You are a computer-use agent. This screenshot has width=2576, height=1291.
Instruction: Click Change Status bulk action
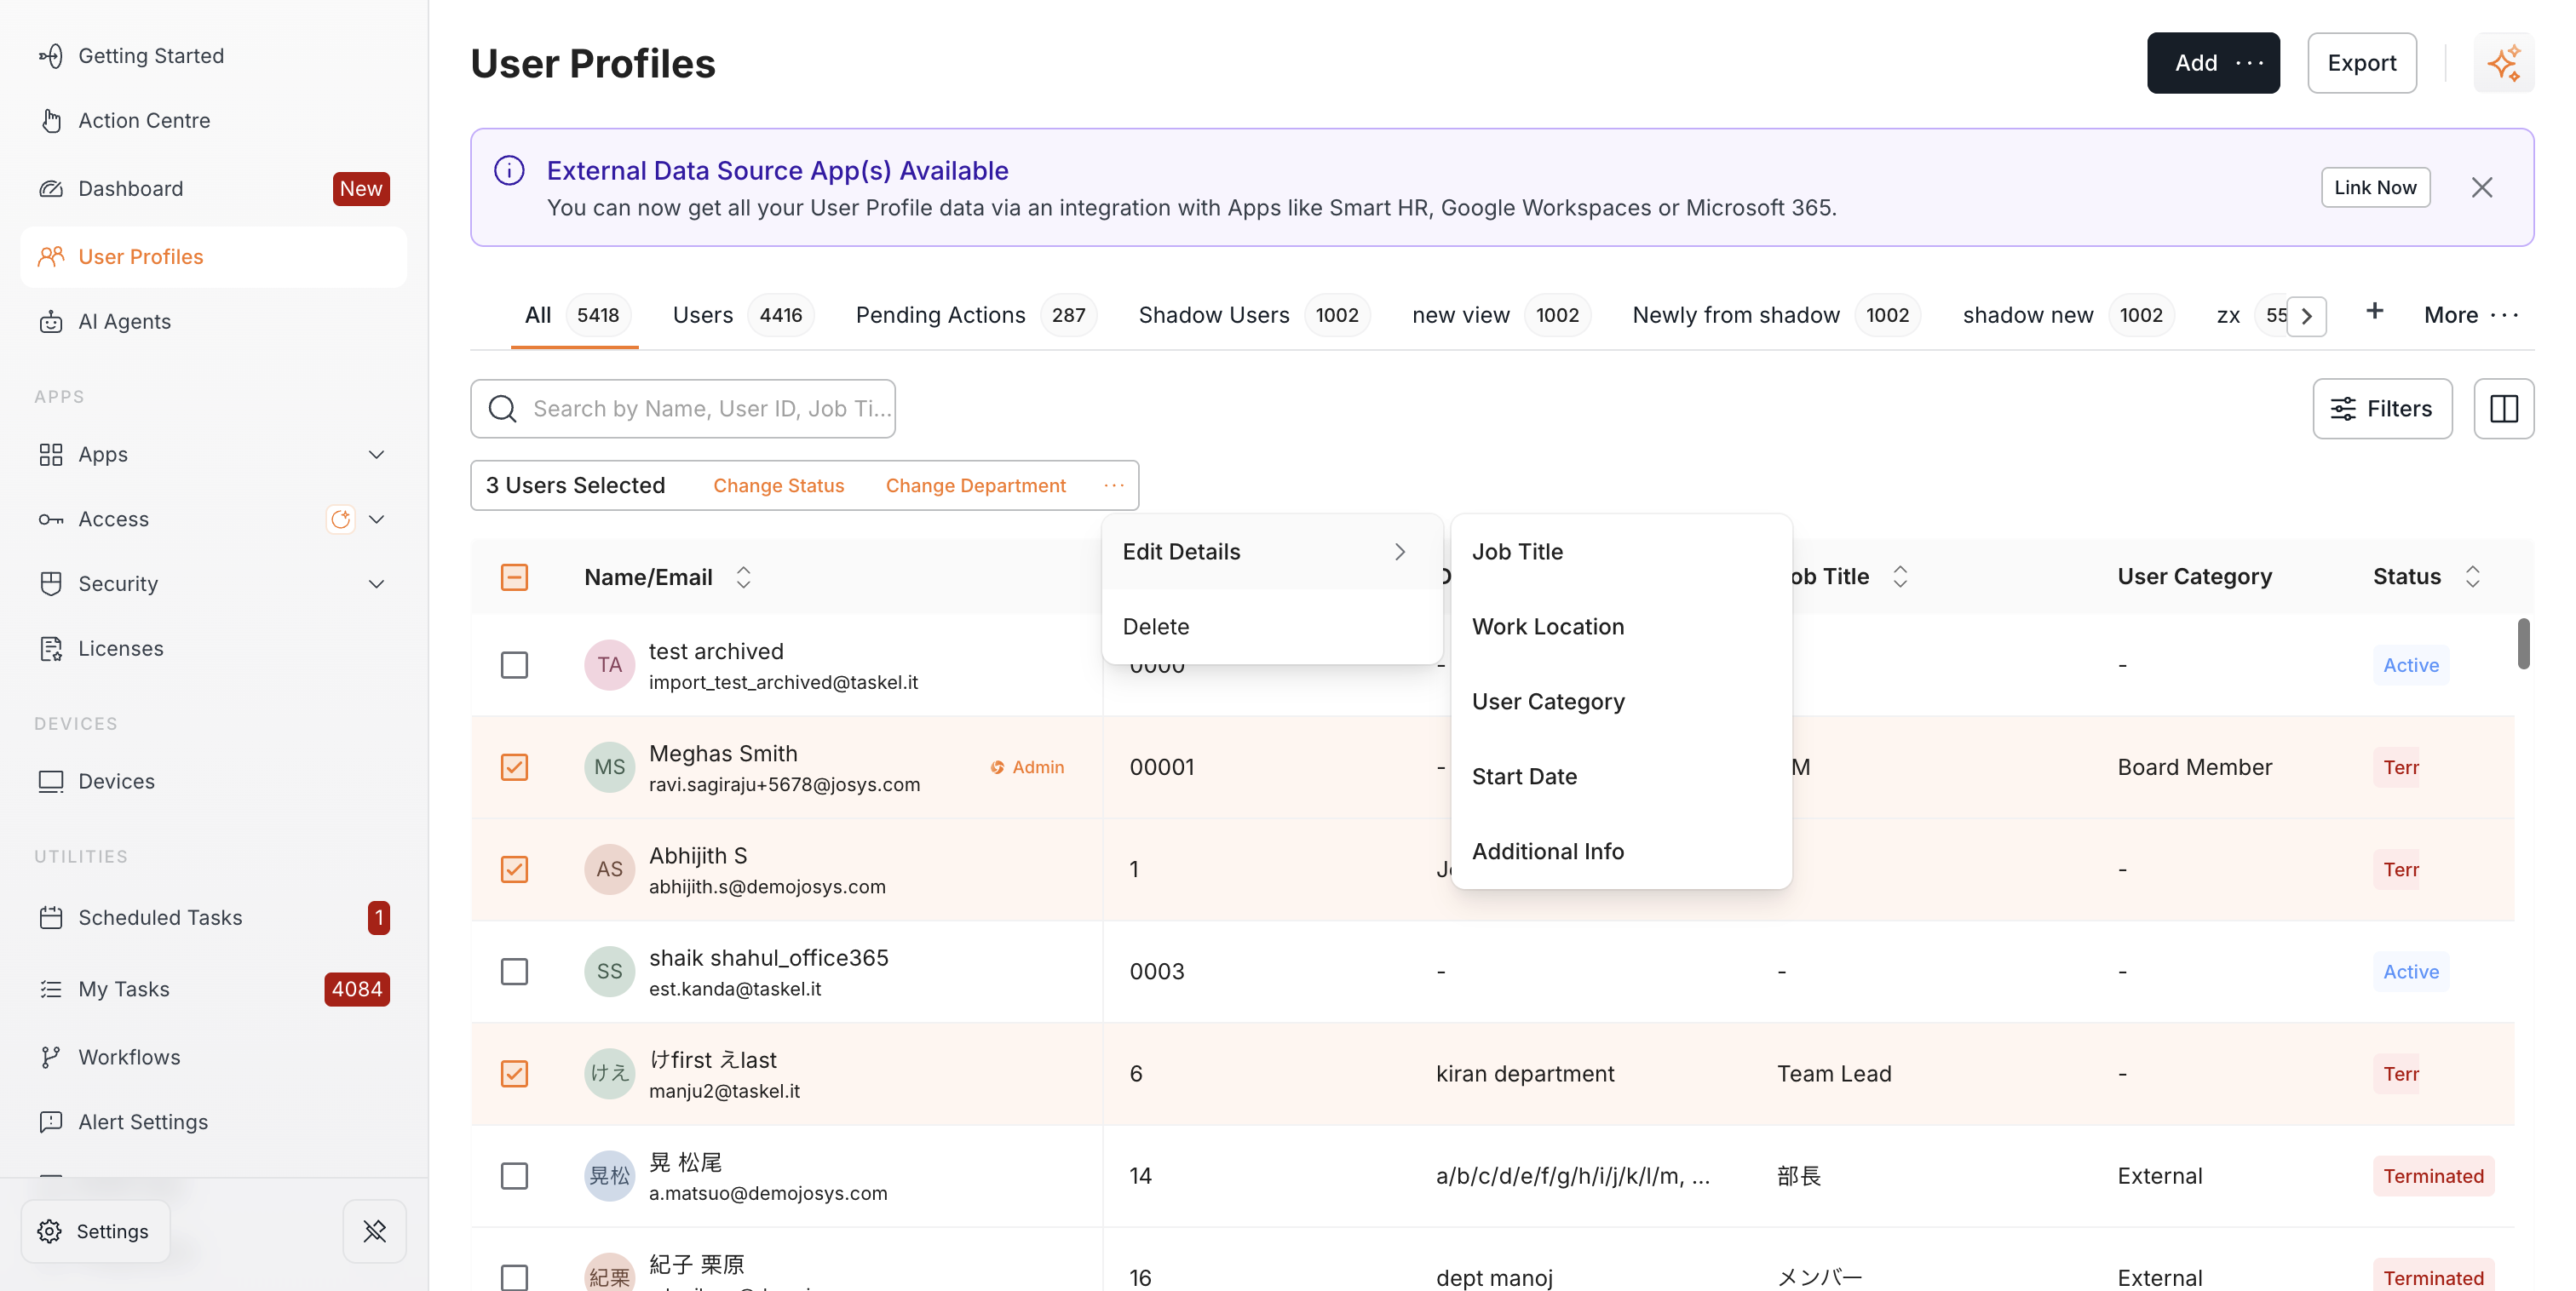(x=778, y=486)
